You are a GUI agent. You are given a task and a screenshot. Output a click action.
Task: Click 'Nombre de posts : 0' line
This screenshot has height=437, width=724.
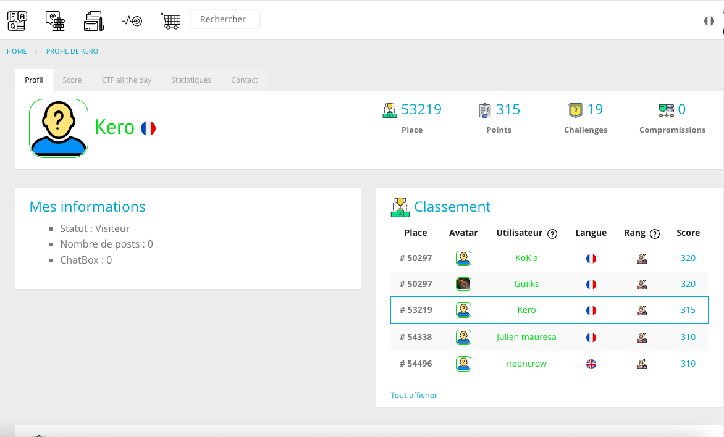[x=106, y=244]
